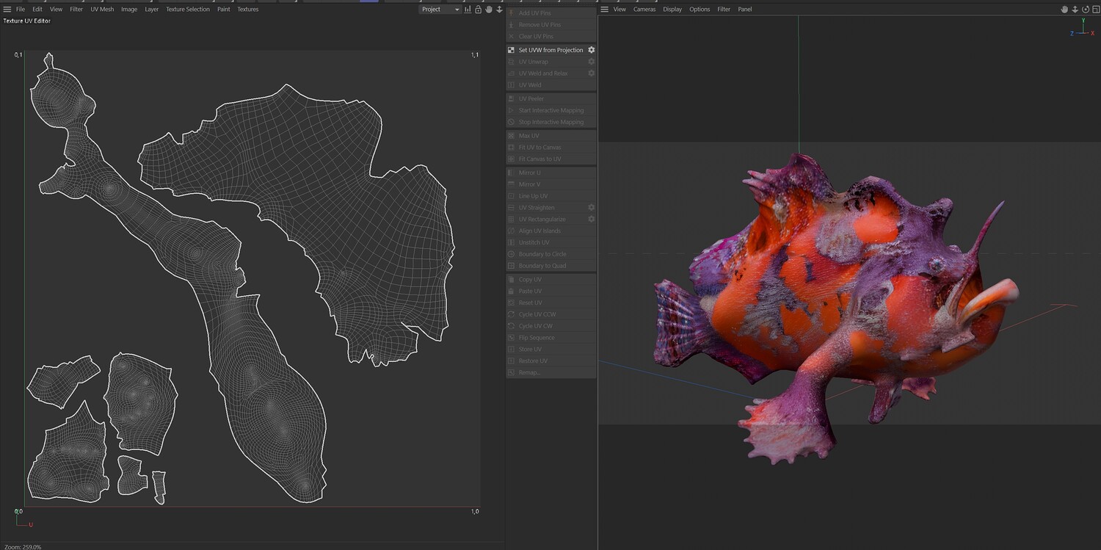Open the Remap... command
Viewport: 1101px width, 550px height.
[x=551, y=373]
